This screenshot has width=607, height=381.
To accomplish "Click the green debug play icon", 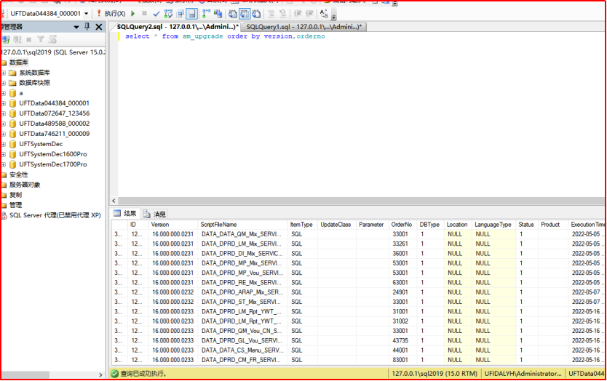I will 133,13.
